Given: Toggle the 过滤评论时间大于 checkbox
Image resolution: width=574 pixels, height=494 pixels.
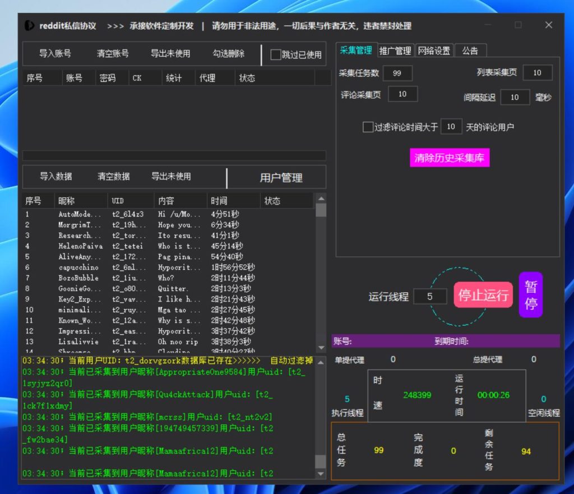Looking at the screenshot, I should (368, 127).
